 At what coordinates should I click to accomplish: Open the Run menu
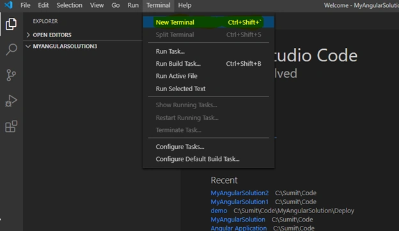133,5
